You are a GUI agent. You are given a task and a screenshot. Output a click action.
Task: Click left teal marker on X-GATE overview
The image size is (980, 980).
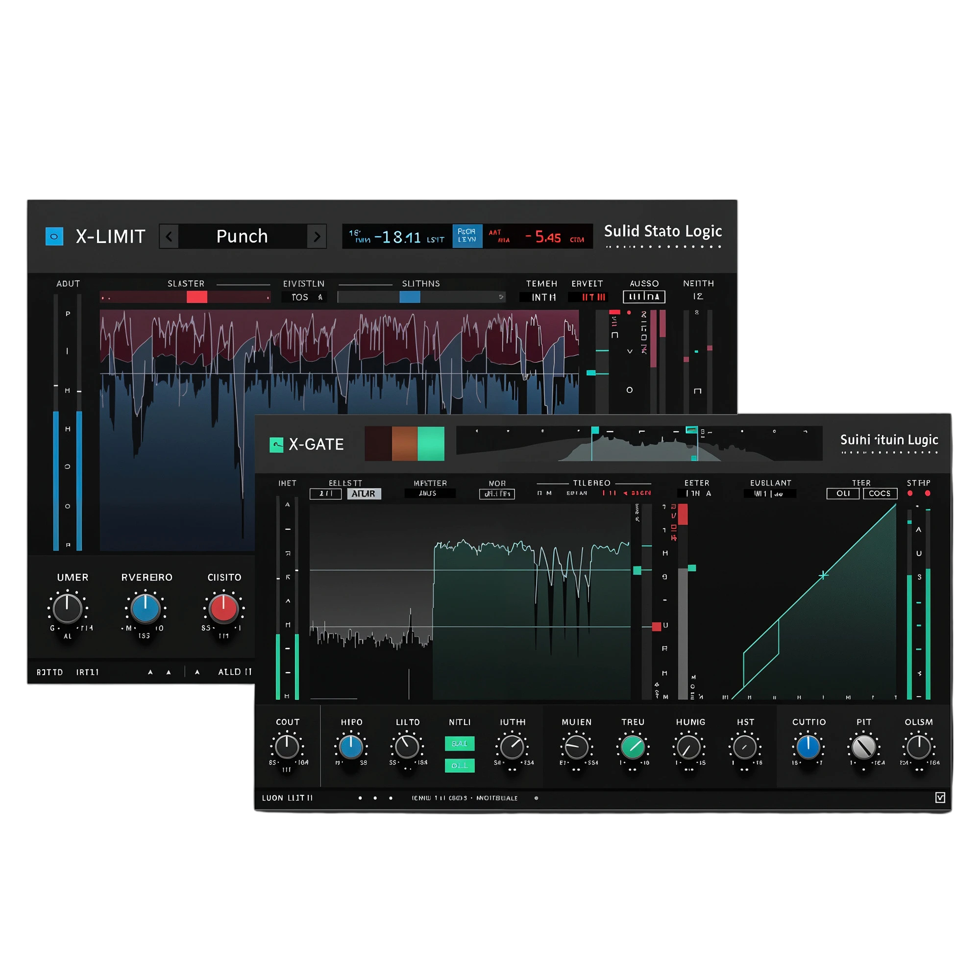click(x=595, y=430)
